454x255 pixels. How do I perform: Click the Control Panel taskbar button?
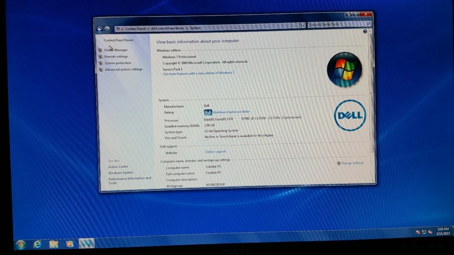click(86, 244)
